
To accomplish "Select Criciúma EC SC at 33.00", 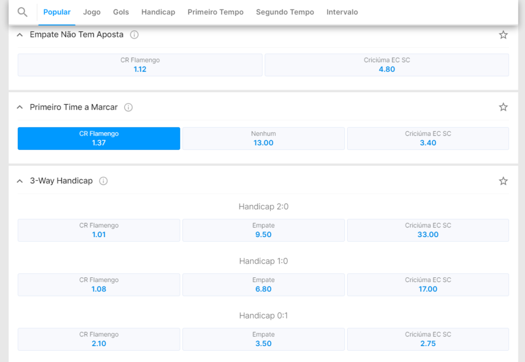I will 428,230.
